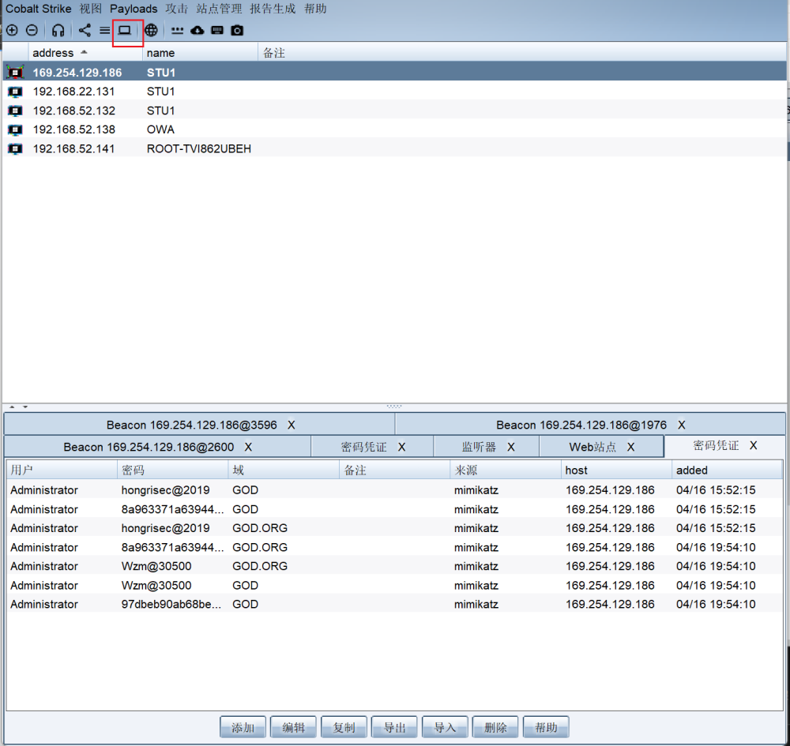
Task: Click the minus disconnect icon in toolbar
Action: (32, 31)
